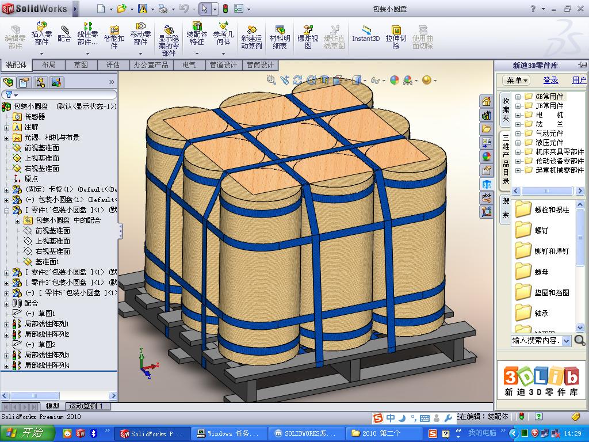Click the New document icon
Viewport: 589px width, 442px height.
101,9
